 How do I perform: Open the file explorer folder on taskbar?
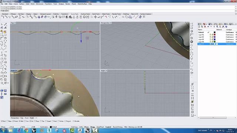pos(11,130)
